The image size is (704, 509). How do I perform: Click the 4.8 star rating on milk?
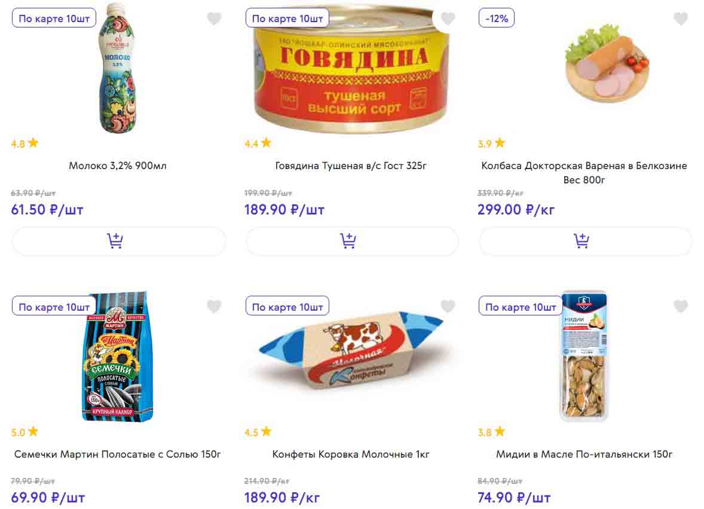tap(25, 143)
